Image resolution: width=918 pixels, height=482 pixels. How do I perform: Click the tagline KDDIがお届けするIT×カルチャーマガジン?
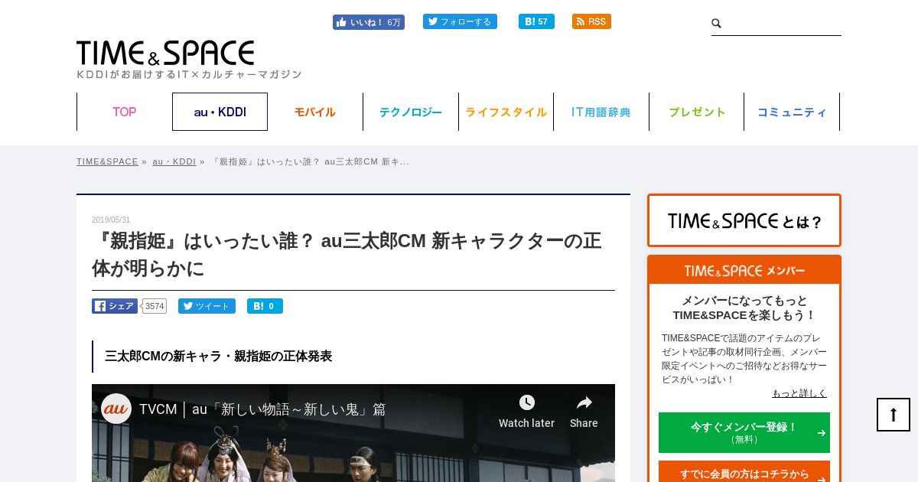[x=189, y=74]
